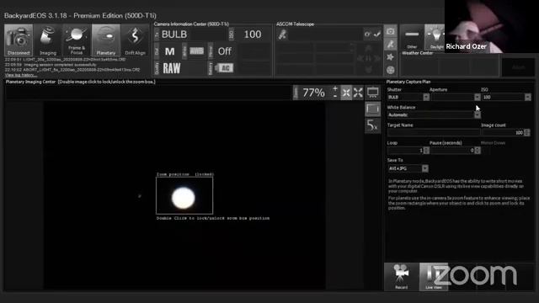The height and width of the screenshot is (303, 539).
Task: Click the expand full size zoom icon
Action: coord(358,93)
